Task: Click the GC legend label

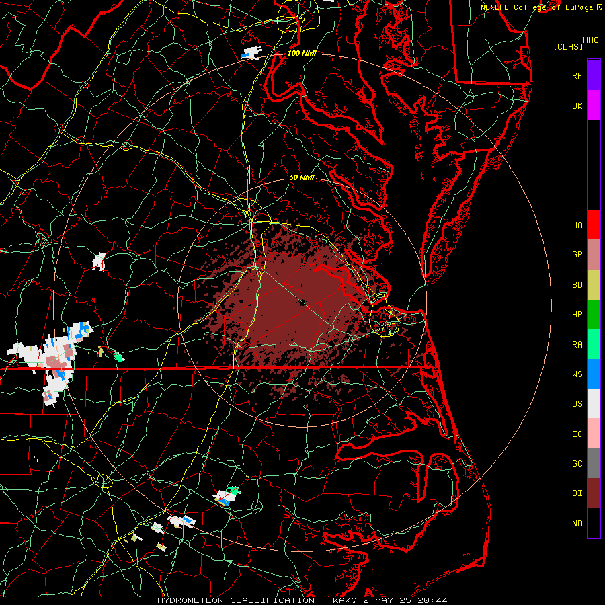Action: (x=577, y=464)
